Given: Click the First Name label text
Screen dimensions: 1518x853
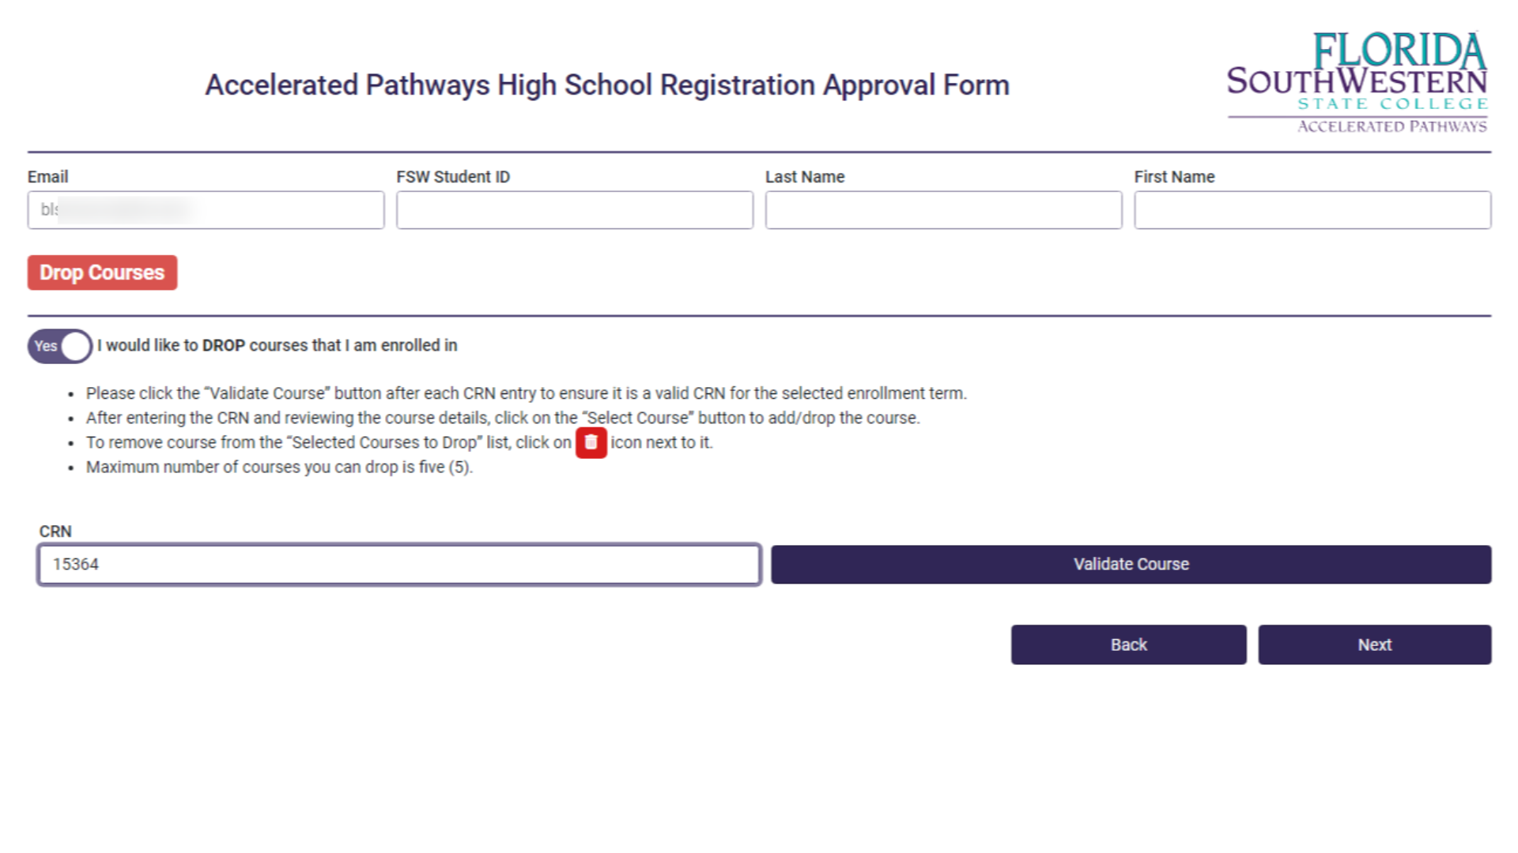Looking at the screenshot, I should [x=1174, y=177].
